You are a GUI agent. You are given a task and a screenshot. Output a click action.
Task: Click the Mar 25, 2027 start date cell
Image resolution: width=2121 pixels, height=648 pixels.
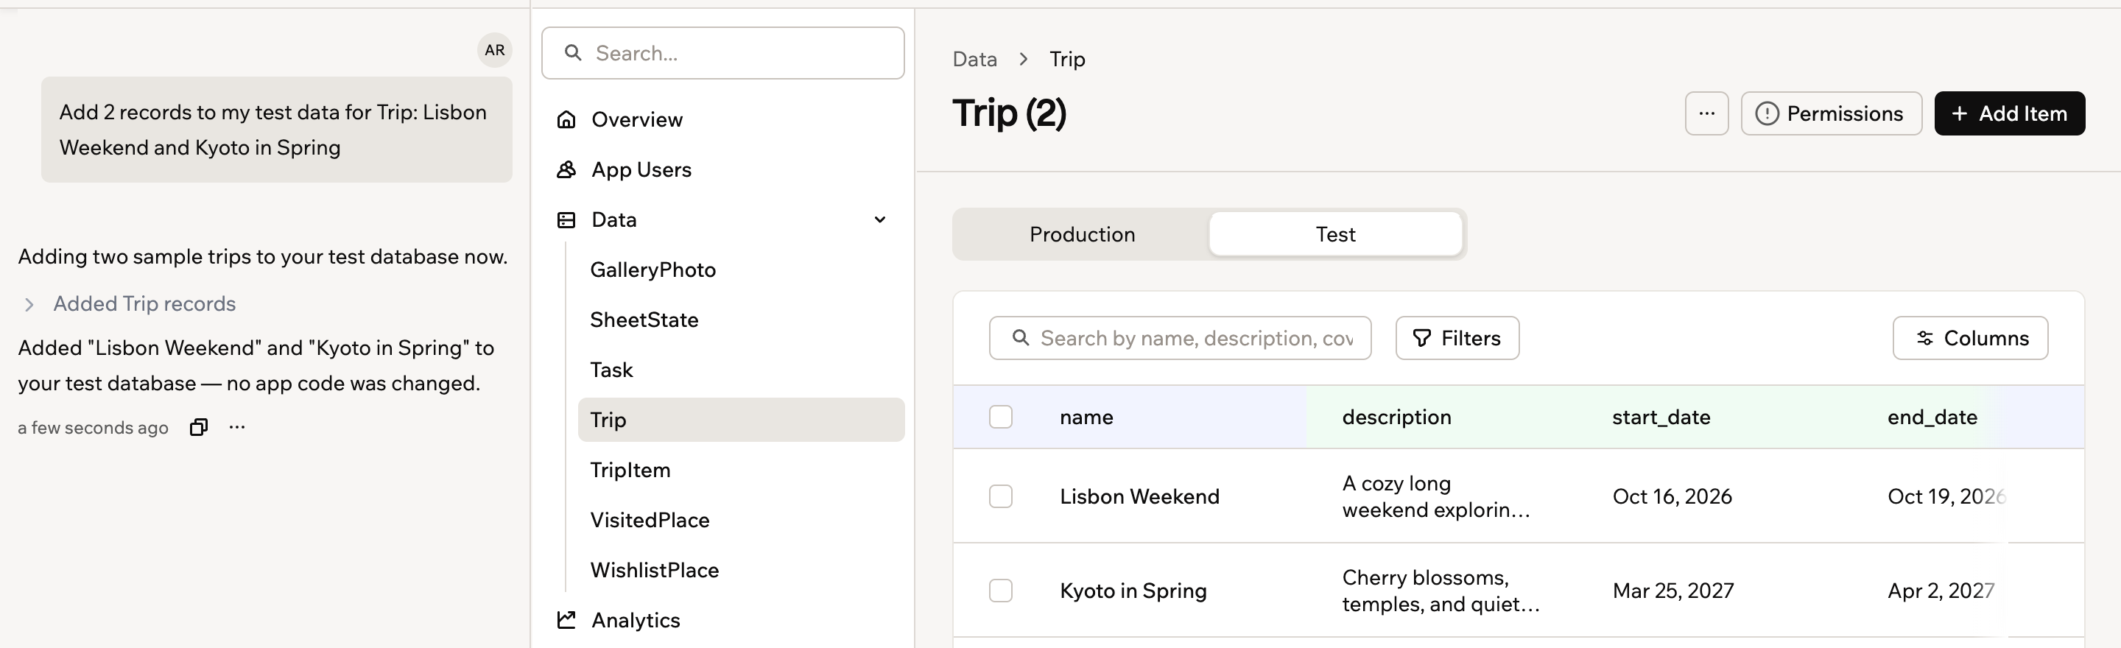click(1673, 591)
